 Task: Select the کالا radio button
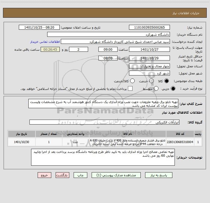167,81
